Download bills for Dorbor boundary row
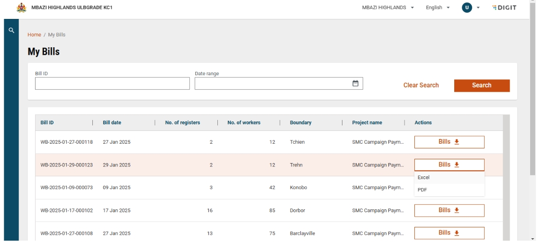Image resolution: width=539 pixels, height=242 pixels. [x=449, y=210]
